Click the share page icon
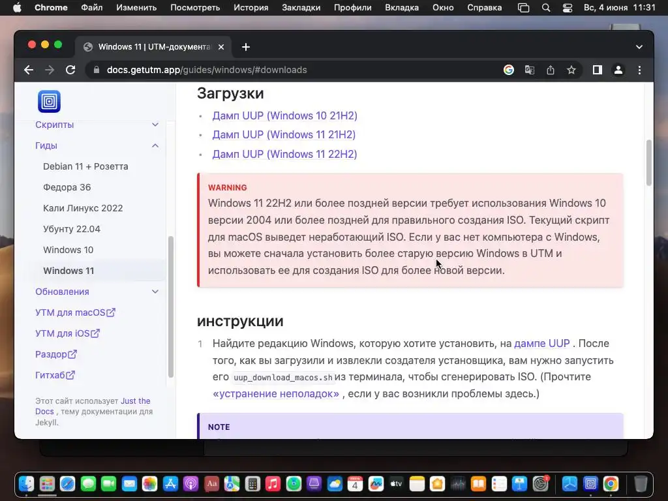 [x=551, y=70]
